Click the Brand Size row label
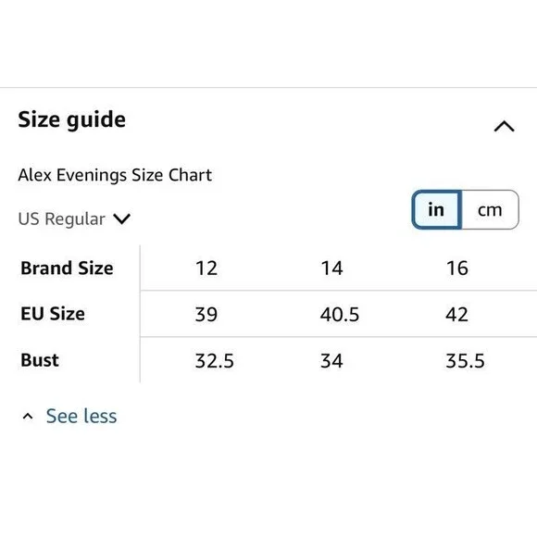The width and height of the screenshot is (537, 537). click(x=67, y=268)
